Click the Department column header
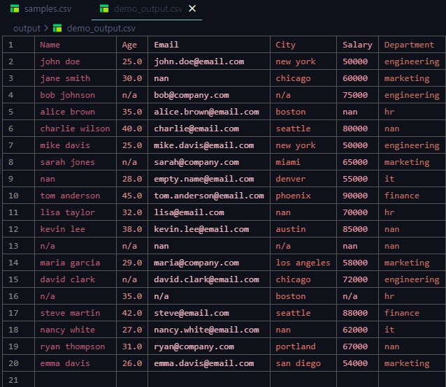This screenshot has width=446, height=387. pos(409,45)
